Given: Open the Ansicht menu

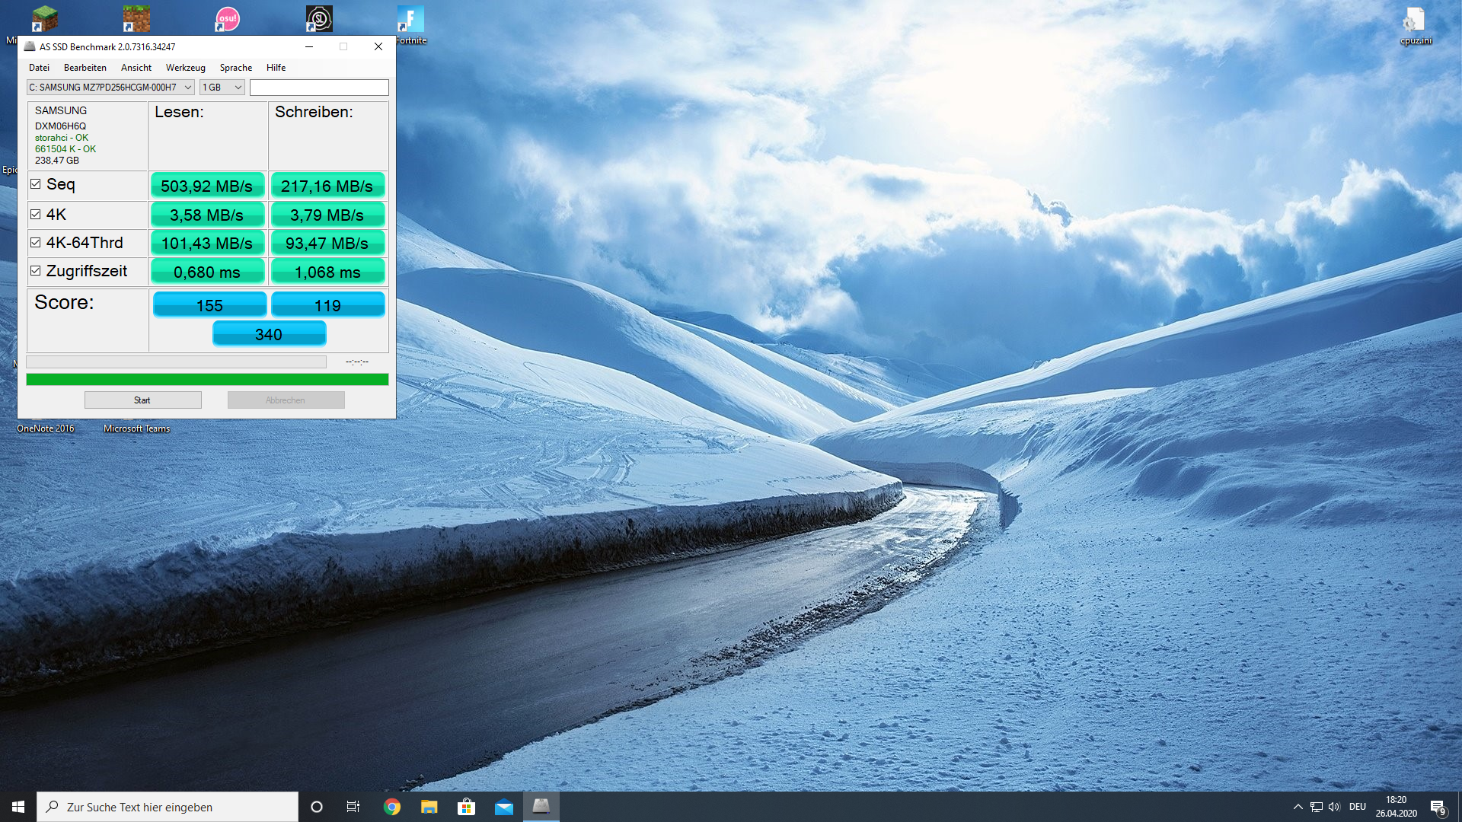Looking at the screenshot, I should 136,68.
